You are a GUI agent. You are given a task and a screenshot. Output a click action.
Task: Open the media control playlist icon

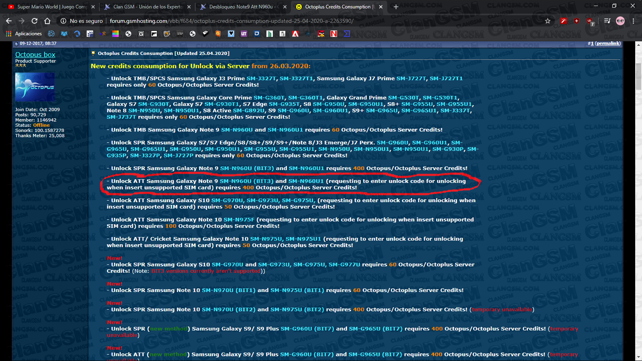(607, 21)
